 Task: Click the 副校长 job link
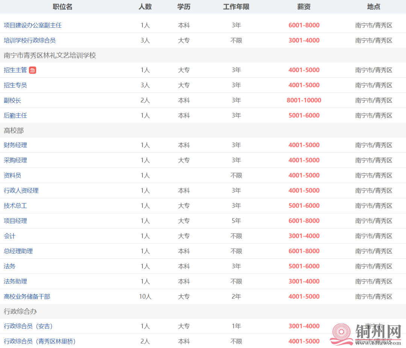[x=12, y=100]
